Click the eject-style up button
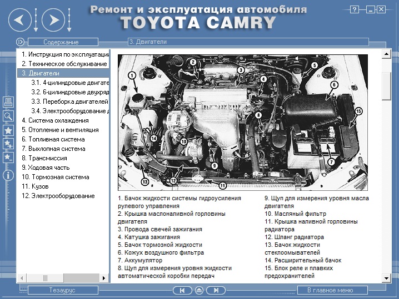Screen dimensions: 399x299 point(199,290)
